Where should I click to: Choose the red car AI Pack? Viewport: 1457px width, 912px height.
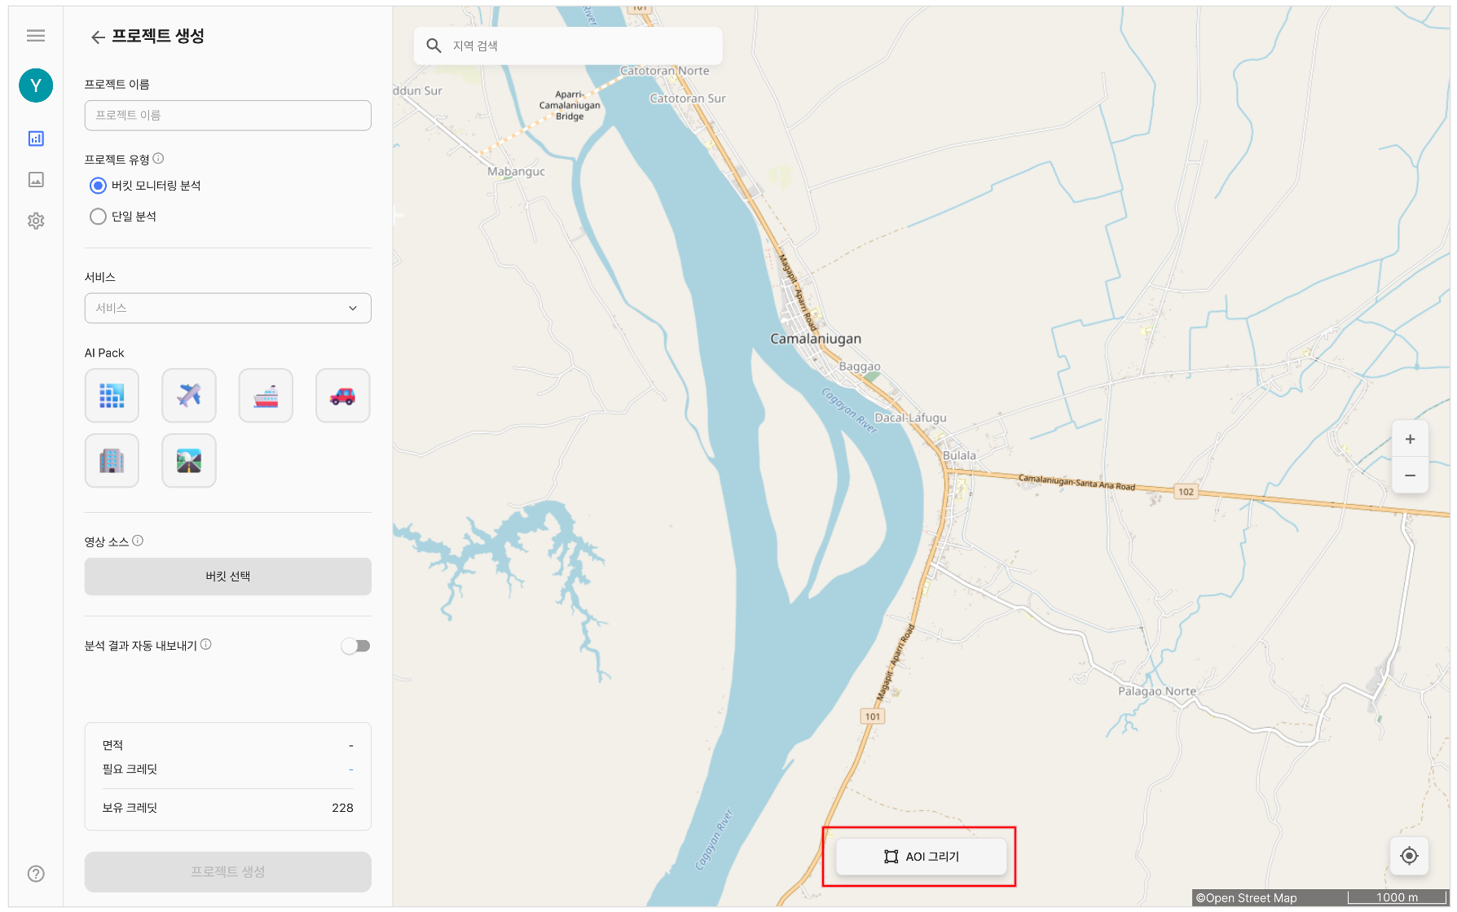pyautogui.click(x=342, y=396)
